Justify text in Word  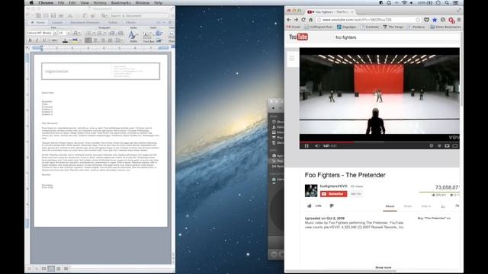coord(110,40)
